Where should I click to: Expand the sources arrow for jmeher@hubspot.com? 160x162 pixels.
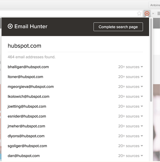[142, 126]
